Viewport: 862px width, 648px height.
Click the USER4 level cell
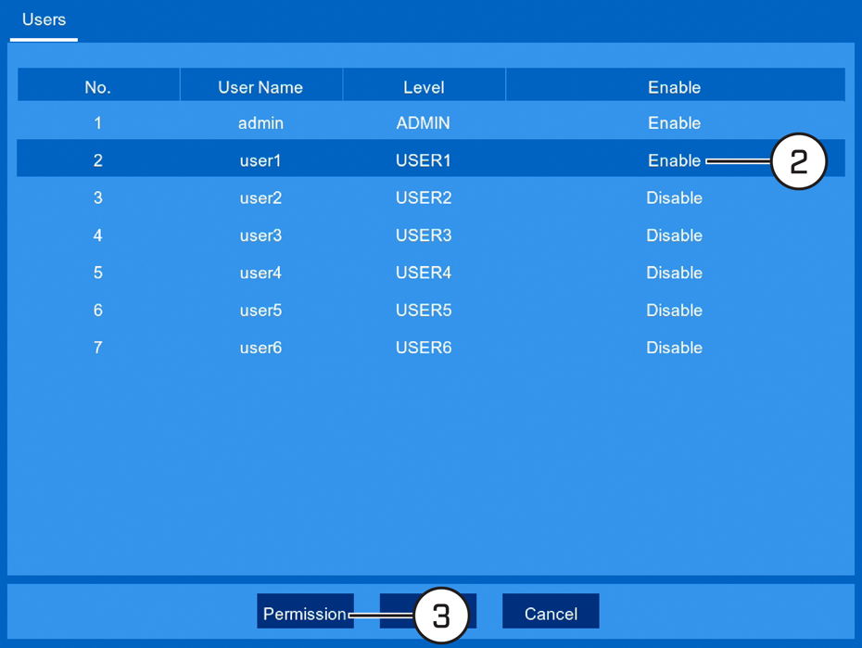pyautogui.click(x=424, y=273)
